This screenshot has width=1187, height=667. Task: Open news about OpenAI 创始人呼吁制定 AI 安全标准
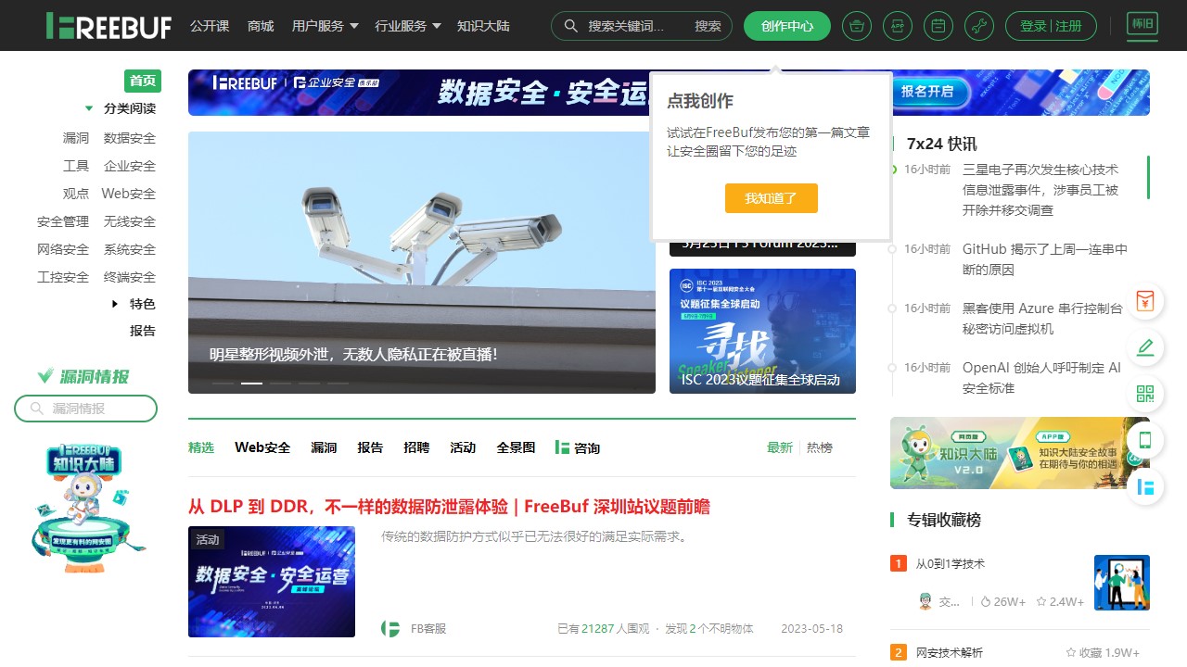point(1041,378)
